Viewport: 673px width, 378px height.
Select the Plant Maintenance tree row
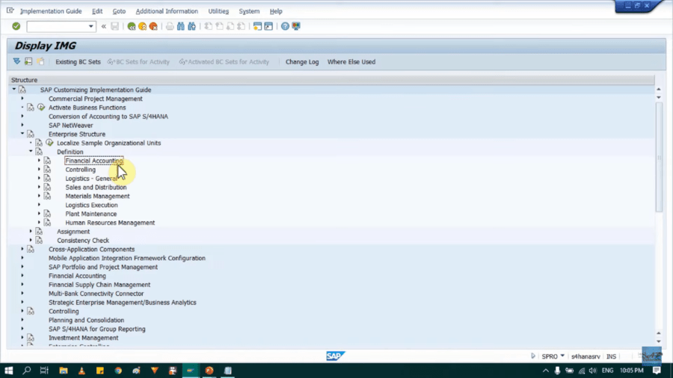(x=91, y=214)
